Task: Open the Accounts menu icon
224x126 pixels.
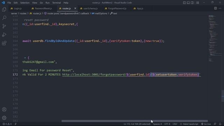Action: 4,110
